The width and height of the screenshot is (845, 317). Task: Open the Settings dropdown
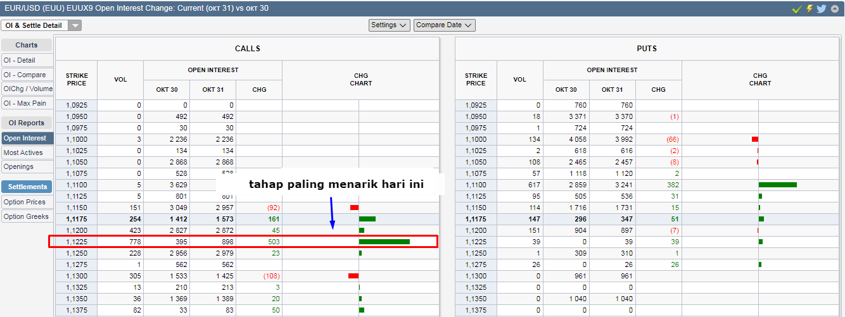coord(390,25)
